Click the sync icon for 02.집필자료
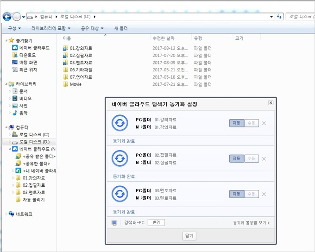This screenshot has width=315, height=252. [x=120, y=158]
